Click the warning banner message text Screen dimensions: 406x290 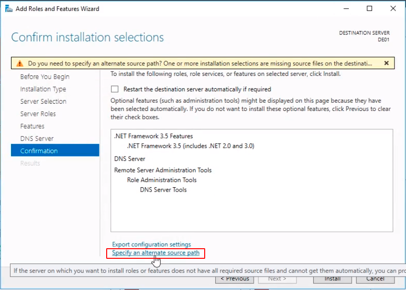click(199, 63)
